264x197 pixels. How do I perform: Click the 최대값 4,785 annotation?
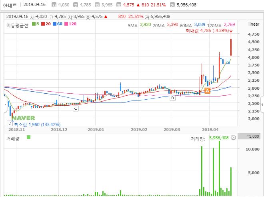tap(207, 30)
